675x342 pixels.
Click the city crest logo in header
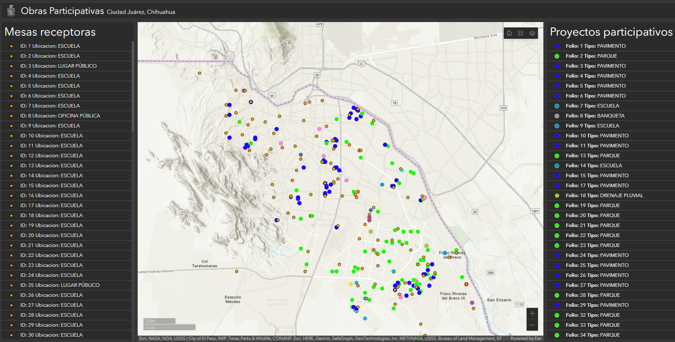coord(11,11)
